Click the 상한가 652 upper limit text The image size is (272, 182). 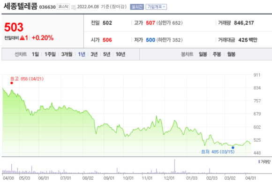169,23
